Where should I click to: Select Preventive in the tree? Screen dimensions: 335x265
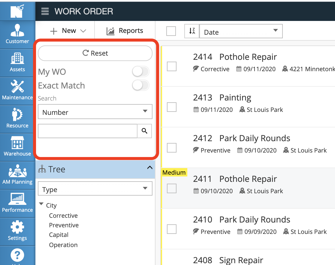(64, 225)
